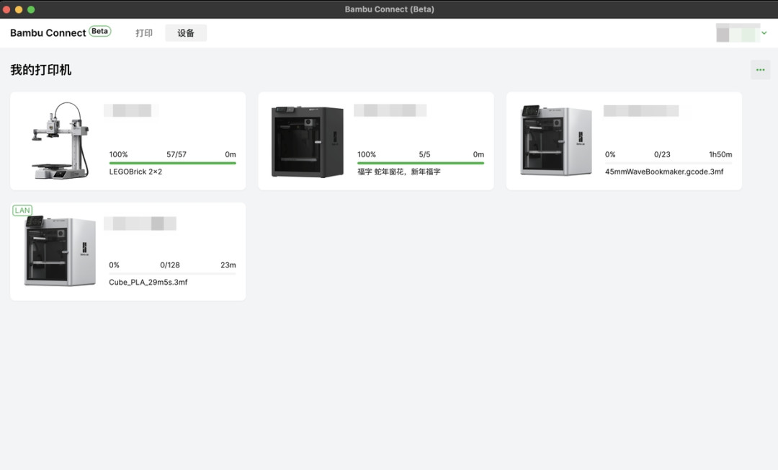Click the Bambu Connect logo text
Screen dimensions: 778x470
pyautogui.click(x=48, y=32)
